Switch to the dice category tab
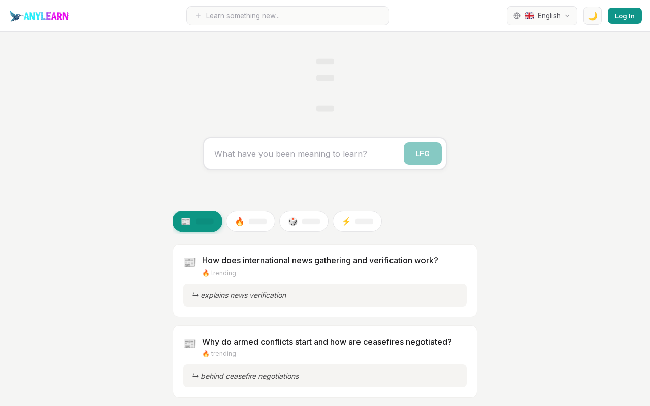 (304, 221)
